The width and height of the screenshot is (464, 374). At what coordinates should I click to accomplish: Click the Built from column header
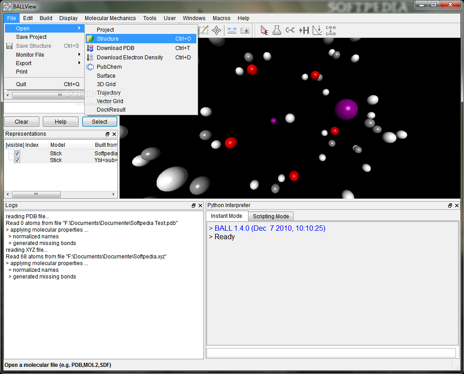coord(106,145)
